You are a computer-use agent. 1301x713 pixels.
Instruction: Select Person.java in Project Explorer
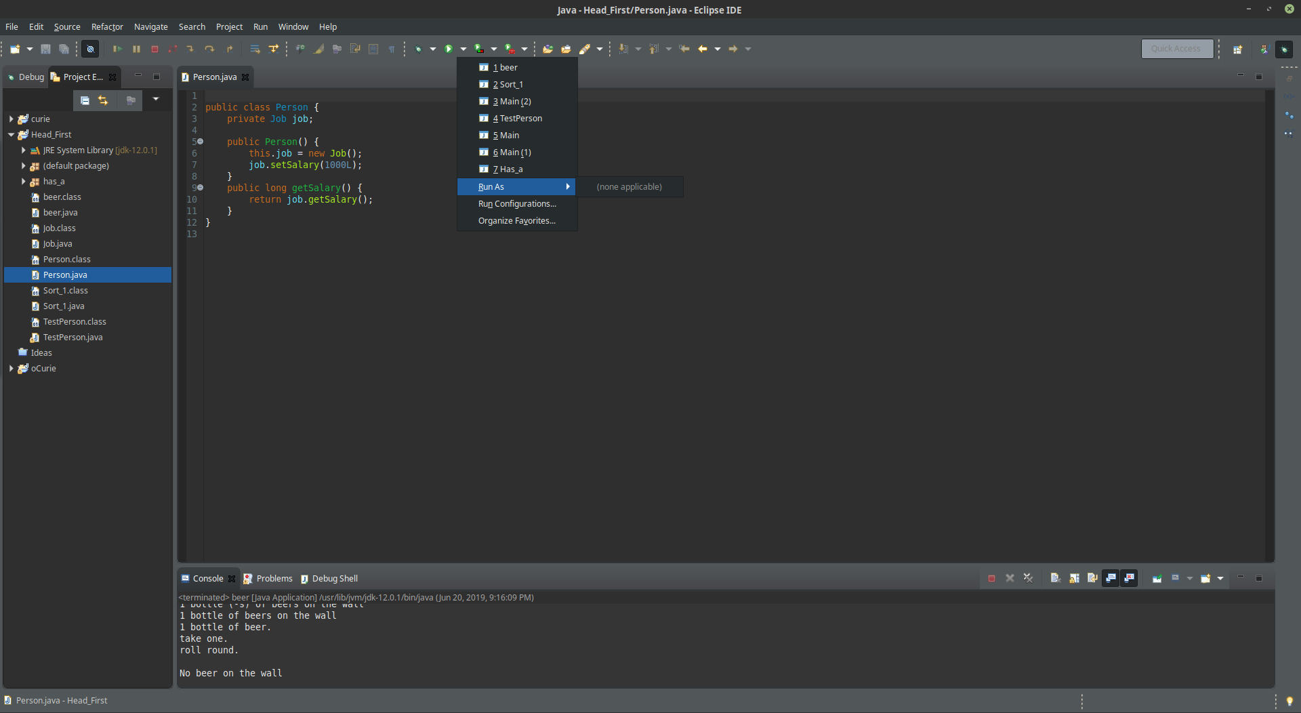point(88,275)
